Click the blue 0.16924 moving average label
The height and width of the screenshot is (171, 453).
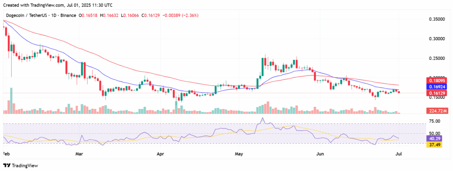point(437,87)
